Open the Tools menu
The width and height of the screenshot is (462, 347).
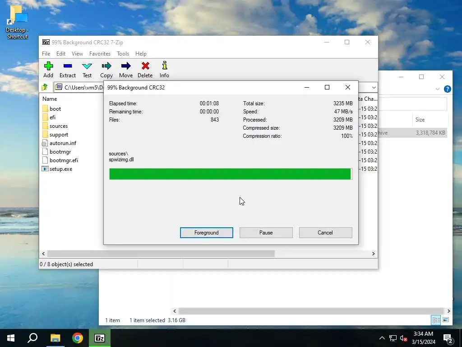tap(123, 54)
